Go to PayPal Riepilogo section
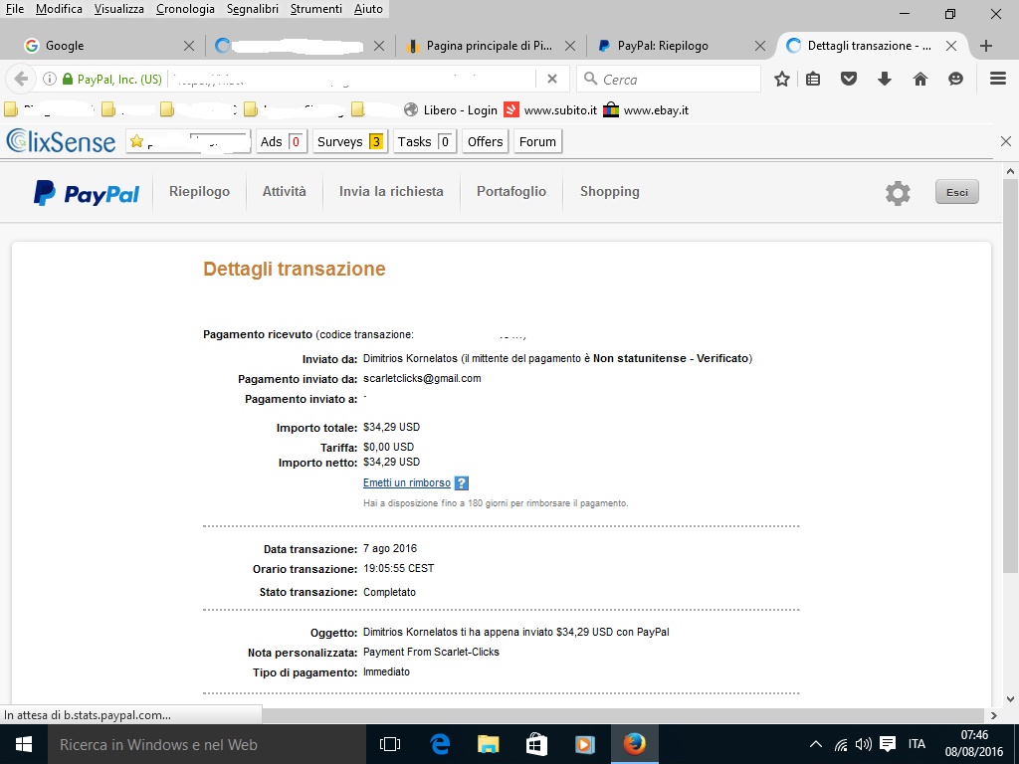This screenshot has width=1019, height=764. coord(199,192)
